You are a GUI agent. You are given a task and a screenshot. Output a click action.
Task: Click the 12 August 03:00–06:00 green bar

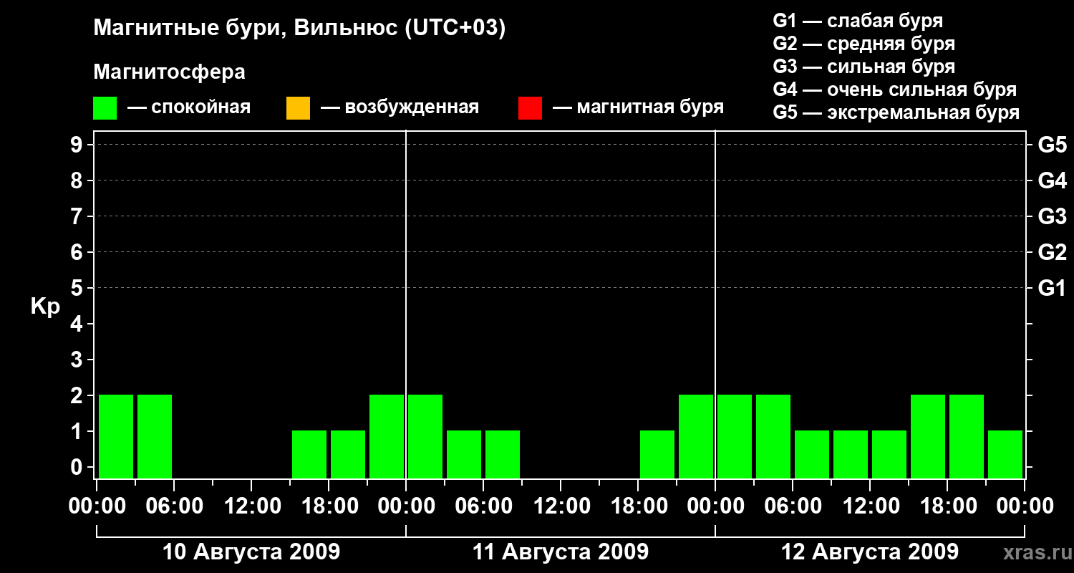coord(773,436)
